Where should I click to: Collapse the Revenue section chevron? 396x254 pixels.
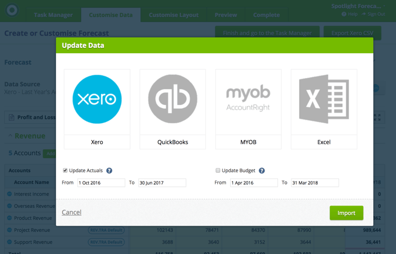point(10,136)
